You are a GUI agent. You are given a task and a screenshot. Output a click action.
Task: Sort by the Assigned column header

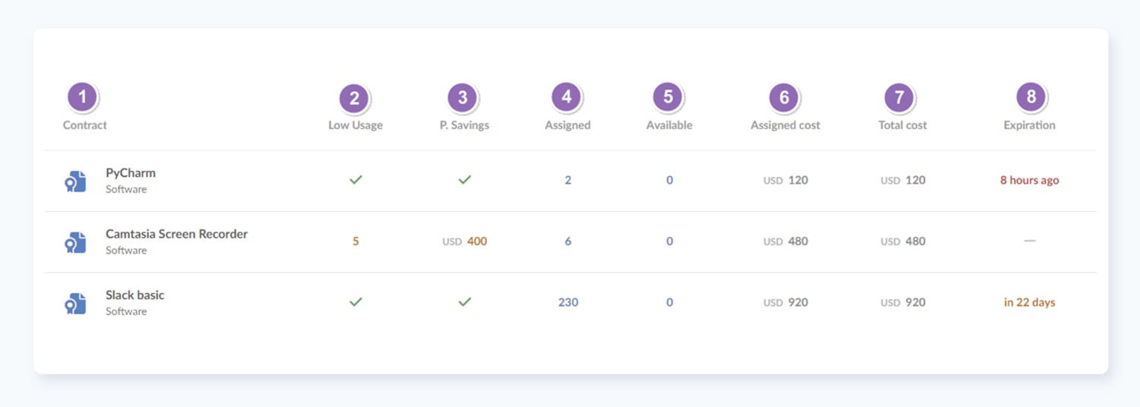click(x=568, y=125)
